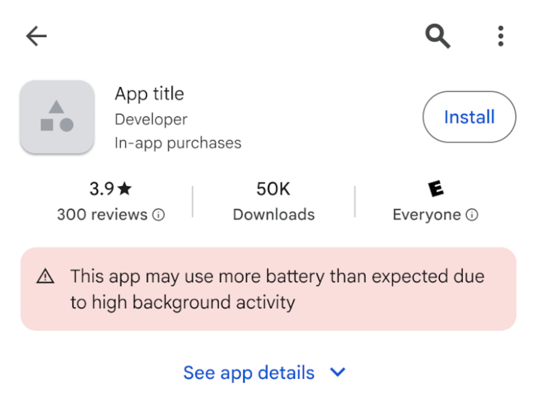Open the three-dot more options menu
This screenshot has height=407, width=537.
click(500, 36)
